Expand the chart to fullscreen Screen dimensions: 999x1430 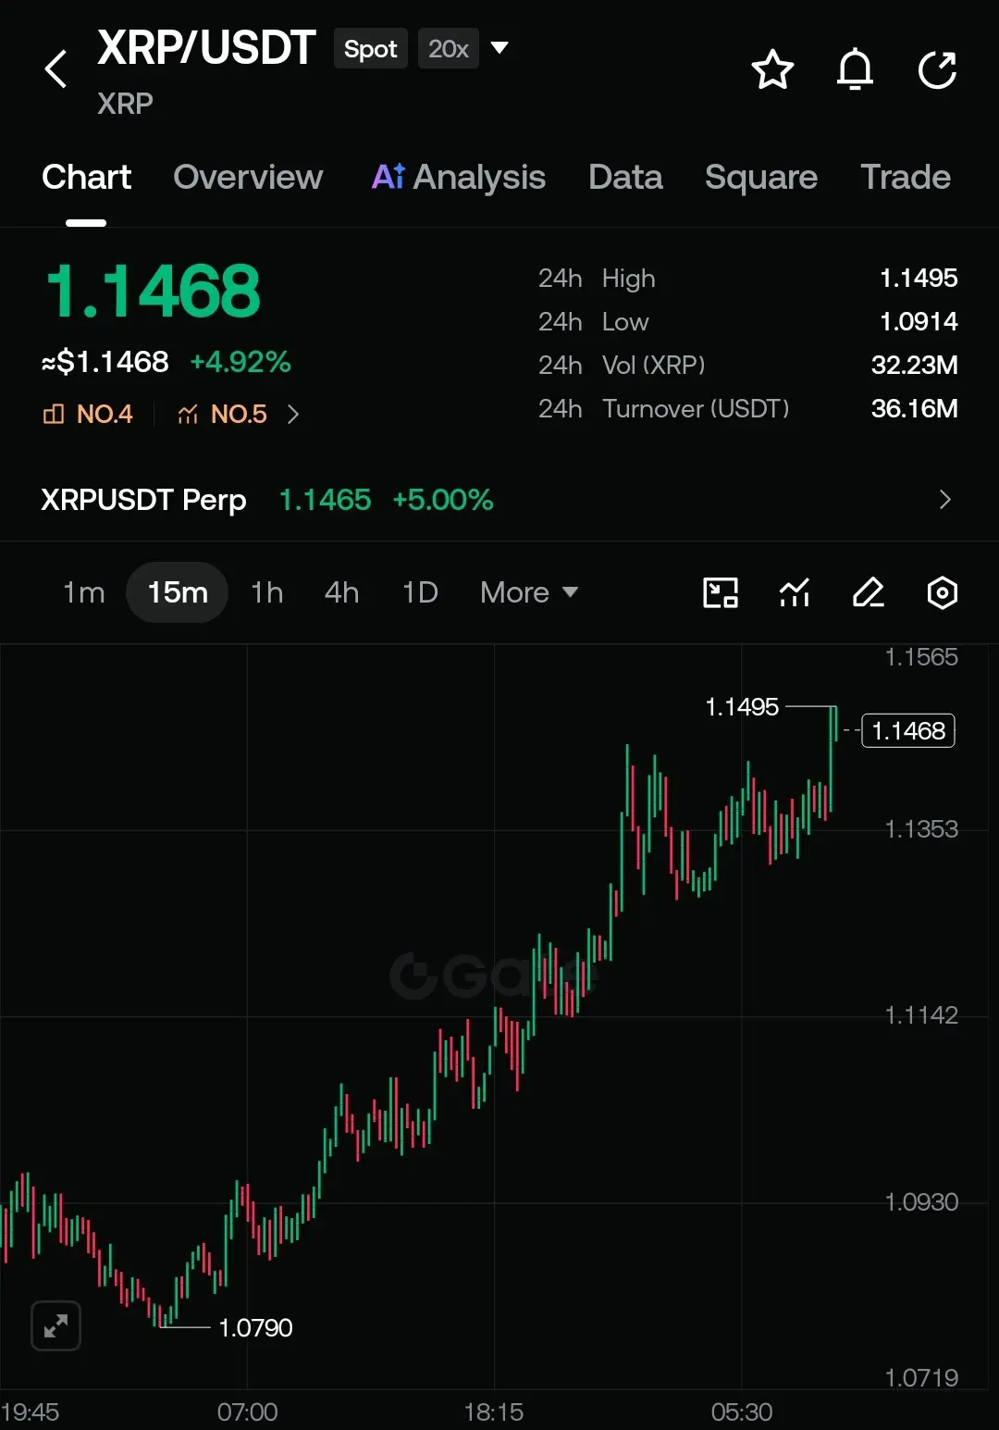[56, 1326]
